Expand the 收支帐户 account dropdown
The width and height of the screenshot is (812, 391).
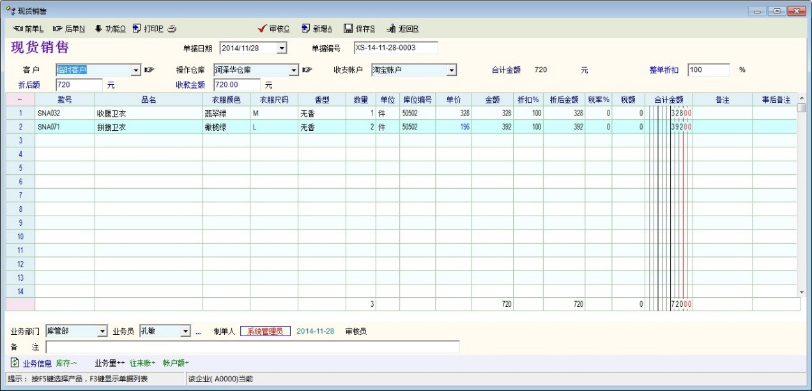click(452, 70)
